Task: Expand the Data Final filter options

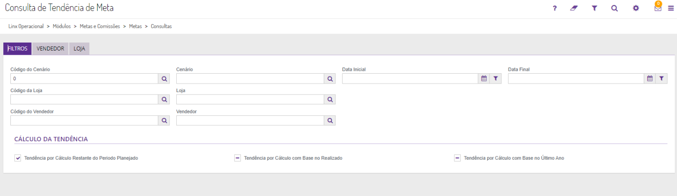Action: [x=661, y=79]
